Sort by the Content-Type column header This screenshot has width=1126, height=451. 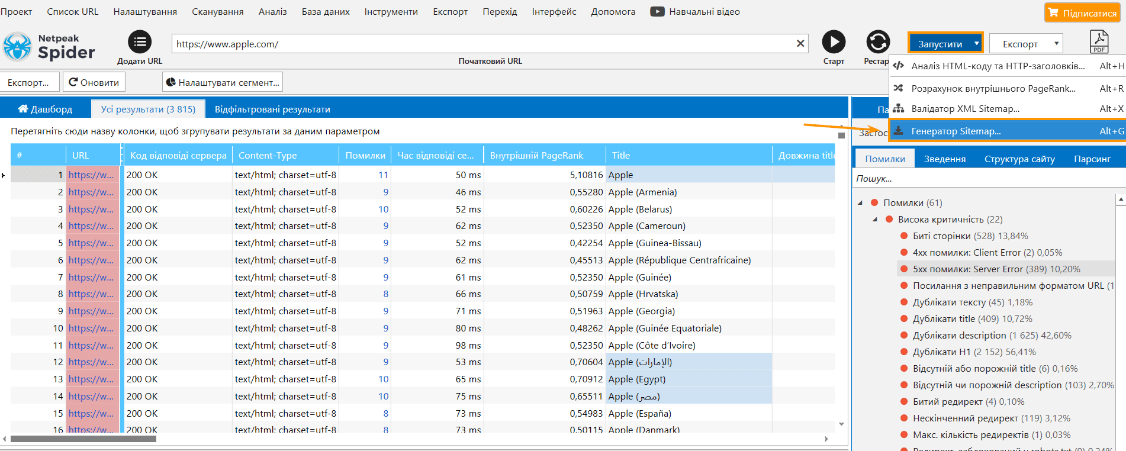coord(284,155)
